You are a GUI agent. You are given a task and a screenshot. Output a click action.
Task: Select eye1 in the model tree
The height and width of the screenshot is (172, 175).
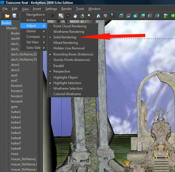pos(14,75)
